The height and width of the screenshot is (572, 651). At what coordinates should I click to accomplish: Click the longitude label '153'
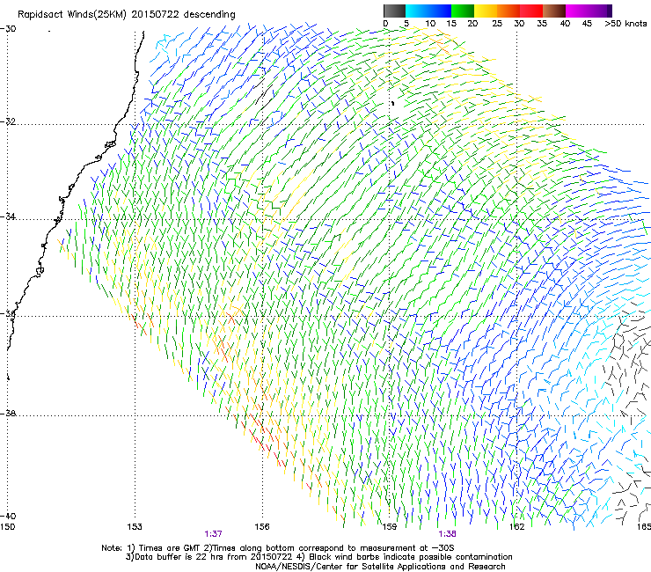coord(135,527)
